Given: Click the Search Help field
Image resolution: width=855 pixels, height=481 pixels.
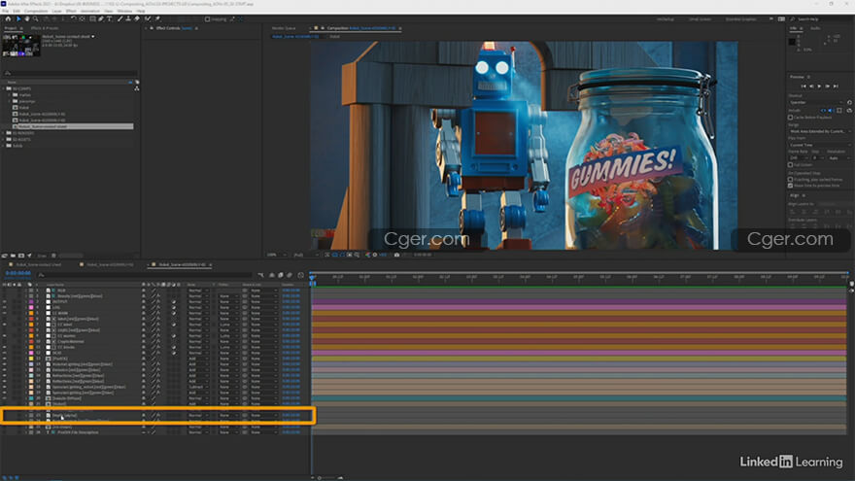Looking at the screenshot, I should (x=821, y=19).
